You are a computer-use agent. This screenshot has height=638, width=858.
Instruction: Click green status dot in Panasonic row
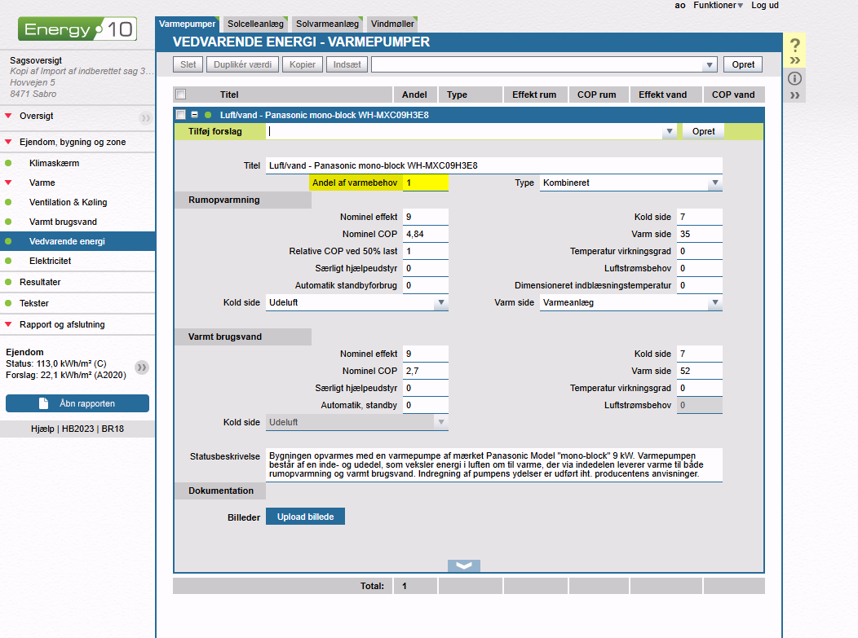[208, 115]
